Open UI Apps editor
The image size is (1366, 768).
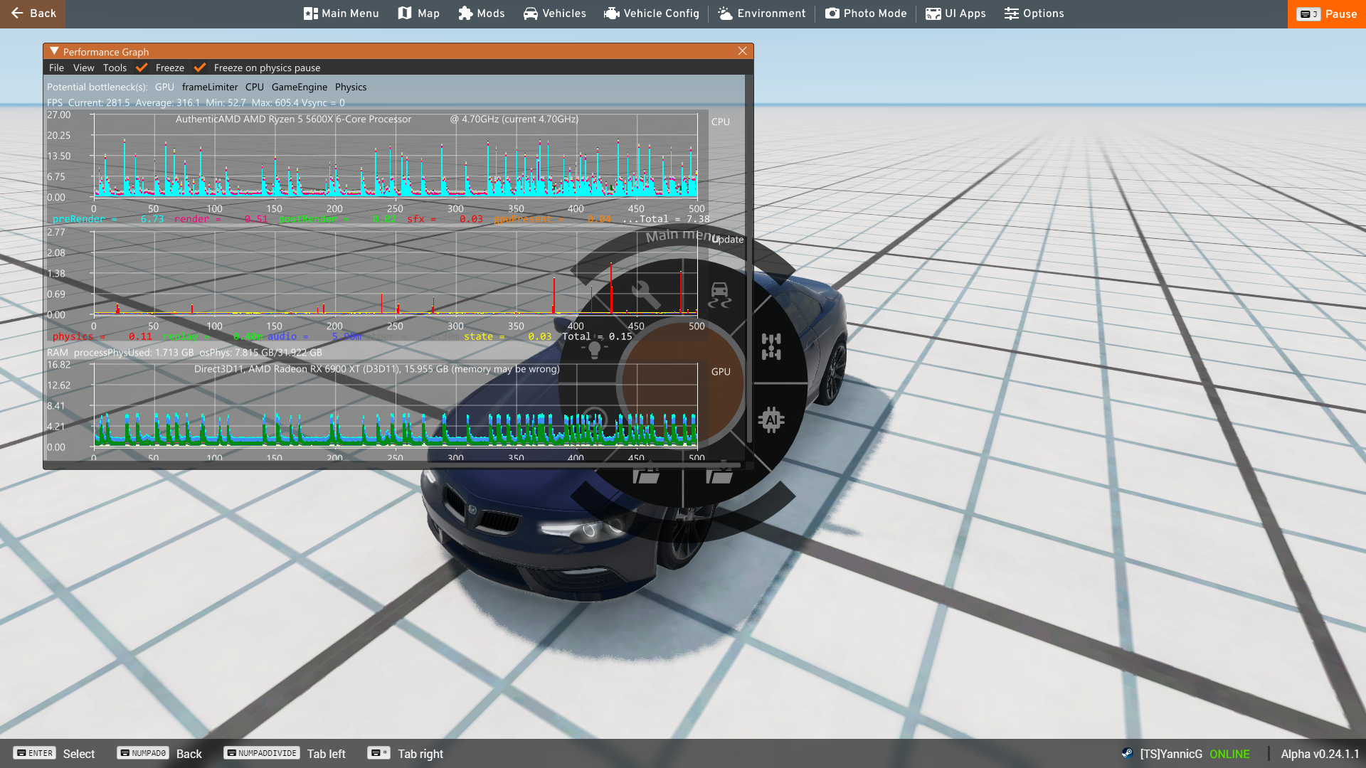(956, 14)
